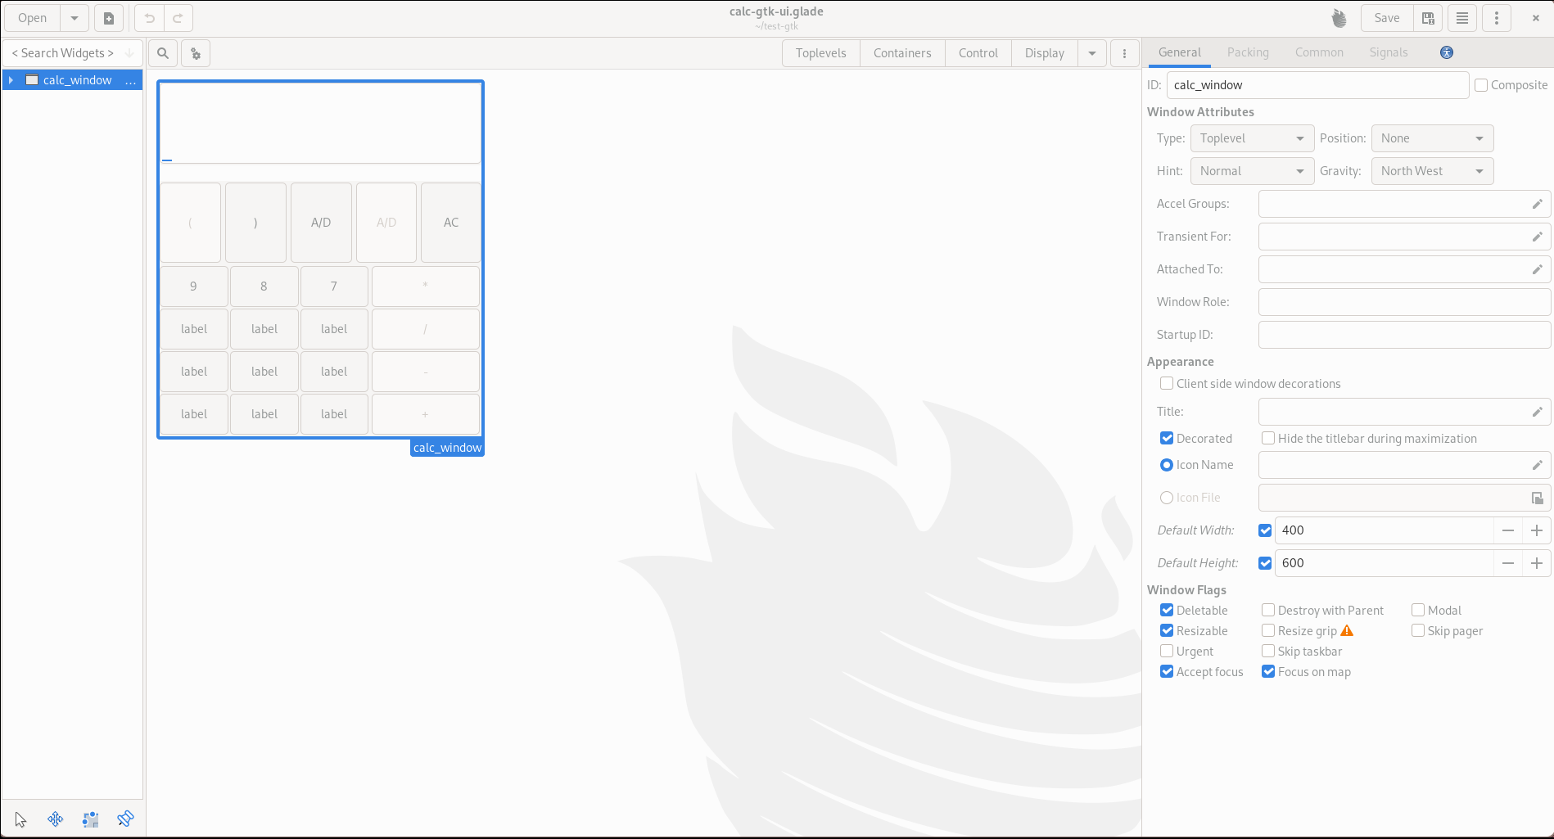Enable the Modal window flag
Image resolution: width=1554 pixels, height=839 pixels.
[1418, 611]
